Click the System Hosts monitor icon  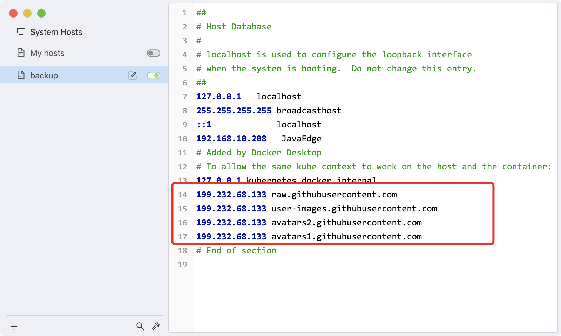point(22,31)
